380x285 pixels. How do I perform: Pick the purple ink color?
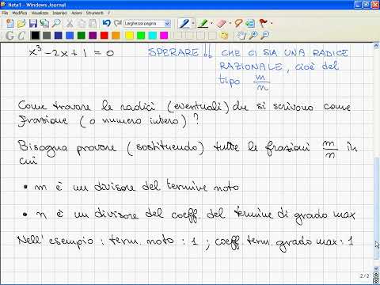(93, 36)
